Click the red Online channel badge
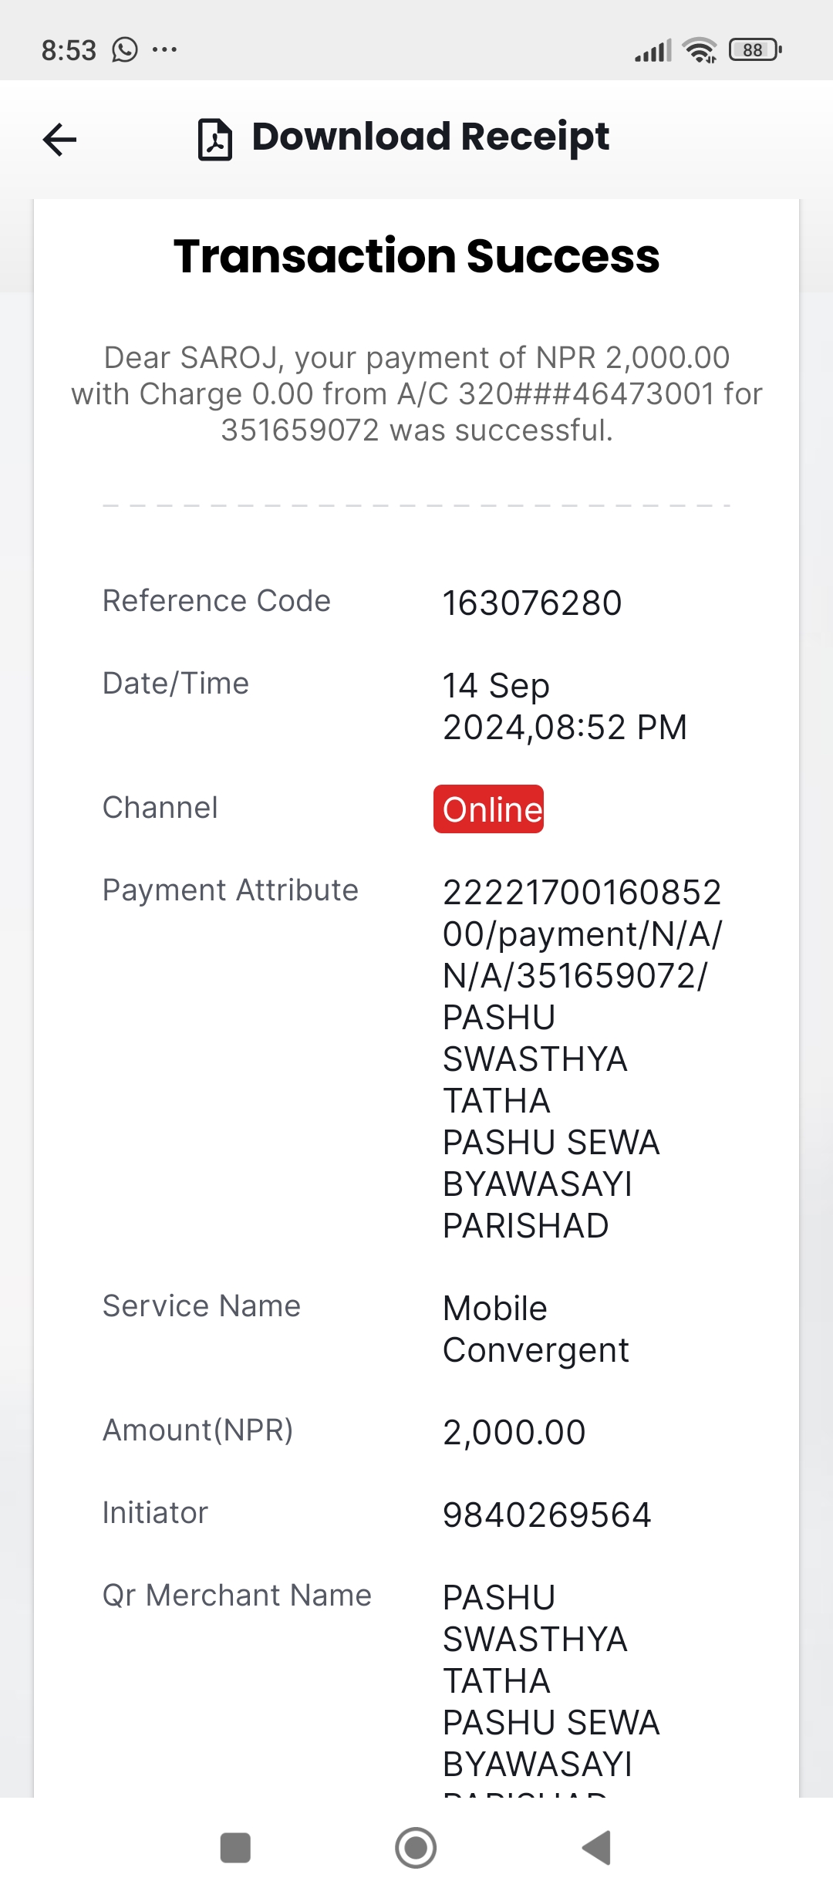 coord(489,809)
